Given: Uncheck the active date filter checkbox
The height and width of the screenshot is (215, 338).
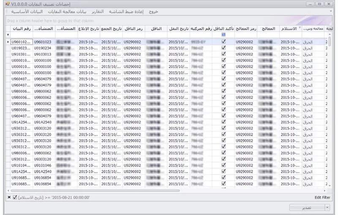Looking at the screenshot, I should pos(15,197).
